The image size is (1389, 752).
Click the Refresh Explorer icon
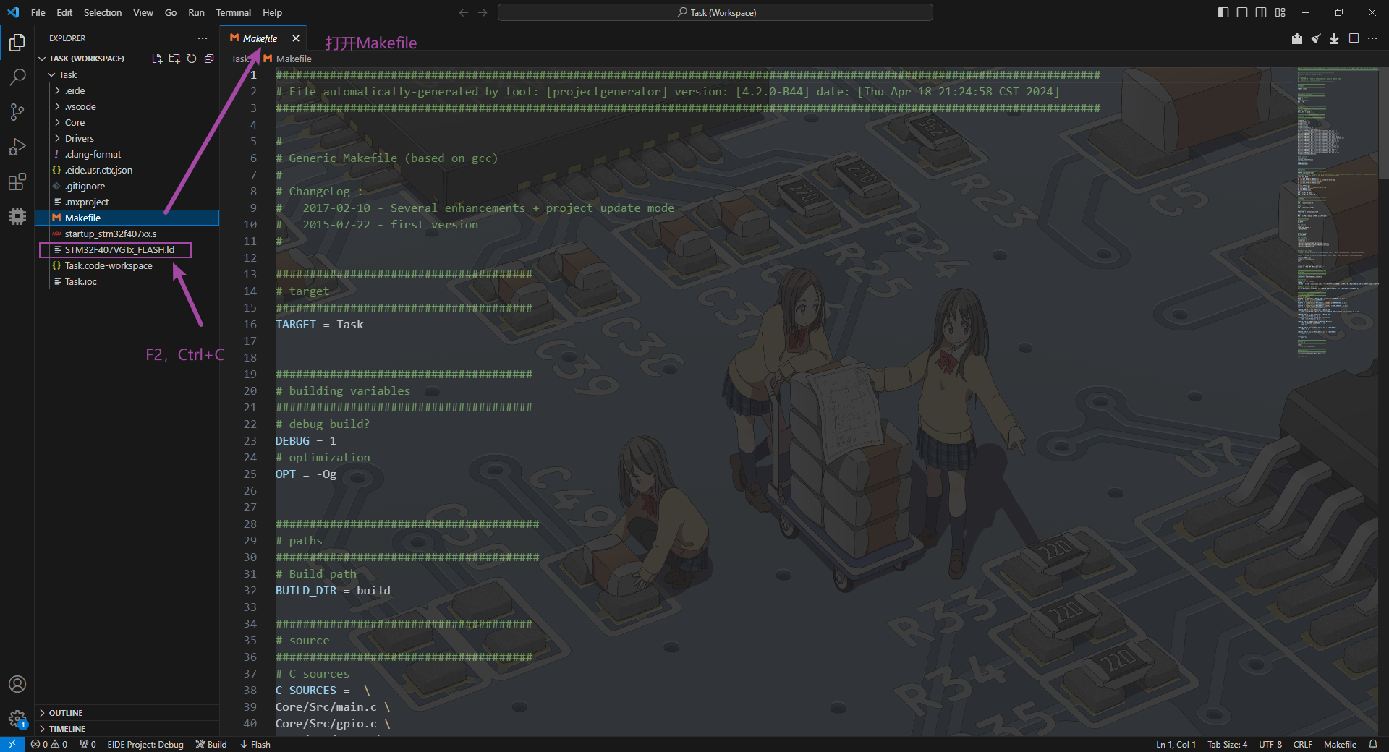click(191, 59)
